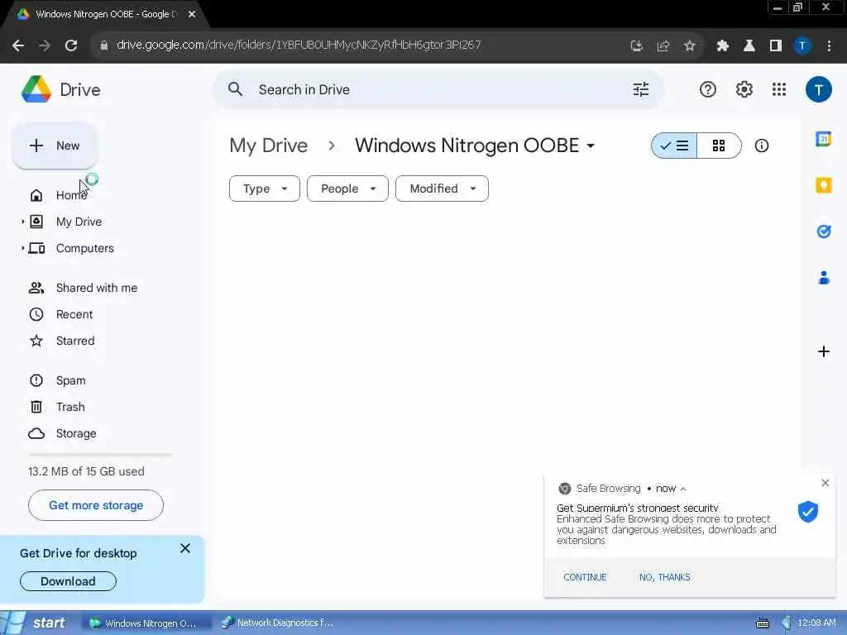The height and width of the screenshot is (635, 847).
Task: Click the install app icon in address bar
Action: point(637,46)
